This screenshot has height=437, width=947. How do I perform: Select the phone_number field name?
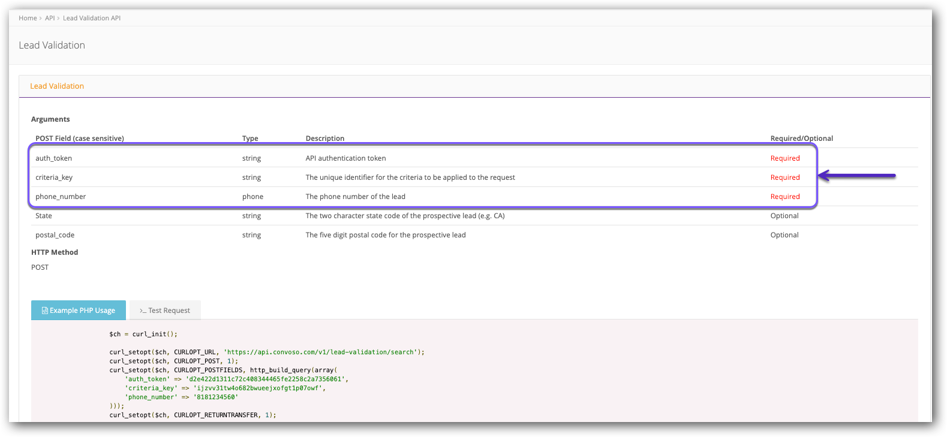tap(61, 197)
